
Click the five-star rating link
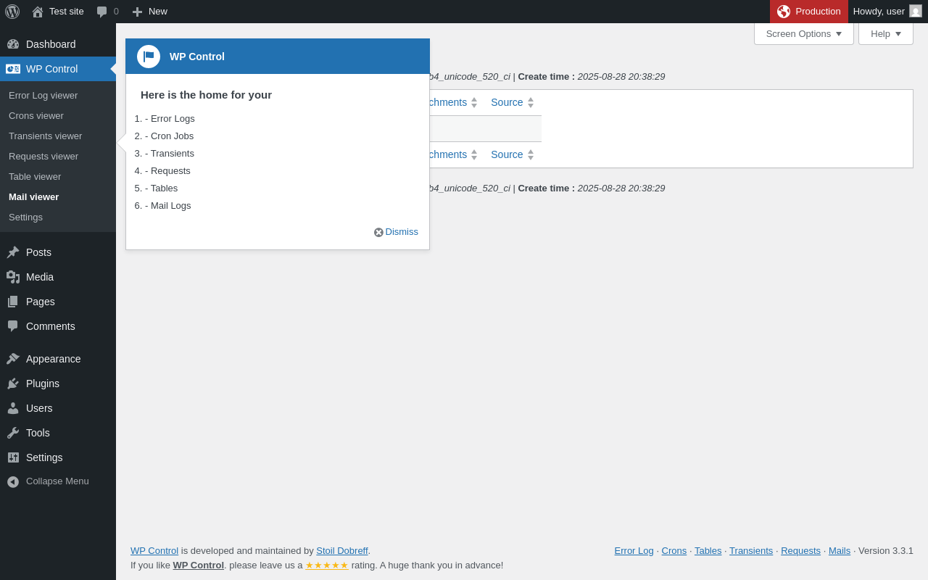pos(327,565)
